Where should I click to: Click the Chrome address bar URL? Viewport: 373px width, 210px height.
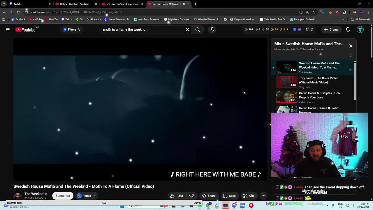pos(76,12)
